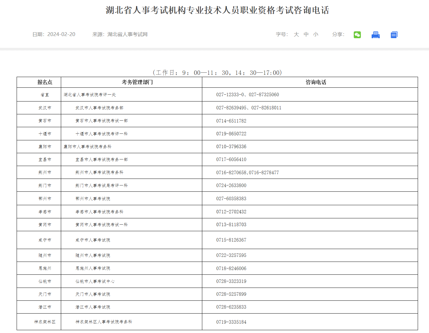This screenshot has height=333, width=429.
Task: Share the page via WeChat icon
Action: (357, 35)
